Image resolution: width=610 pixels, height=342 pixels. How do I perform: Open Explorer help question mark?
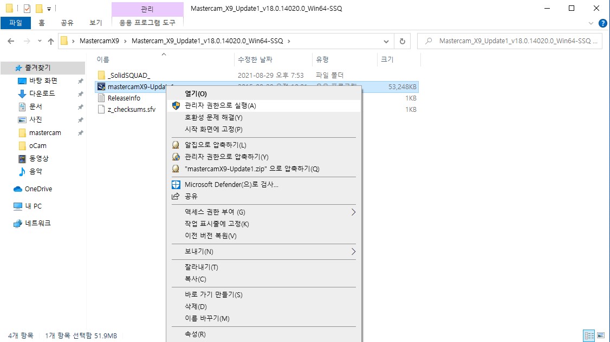[x=602, y=23]
